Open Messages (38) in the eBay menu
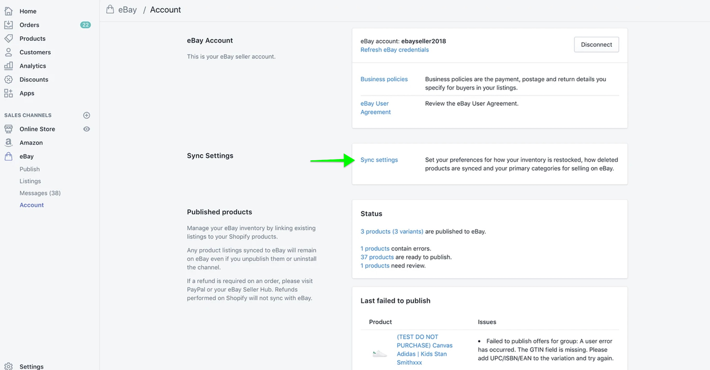 tap(40, 193)
